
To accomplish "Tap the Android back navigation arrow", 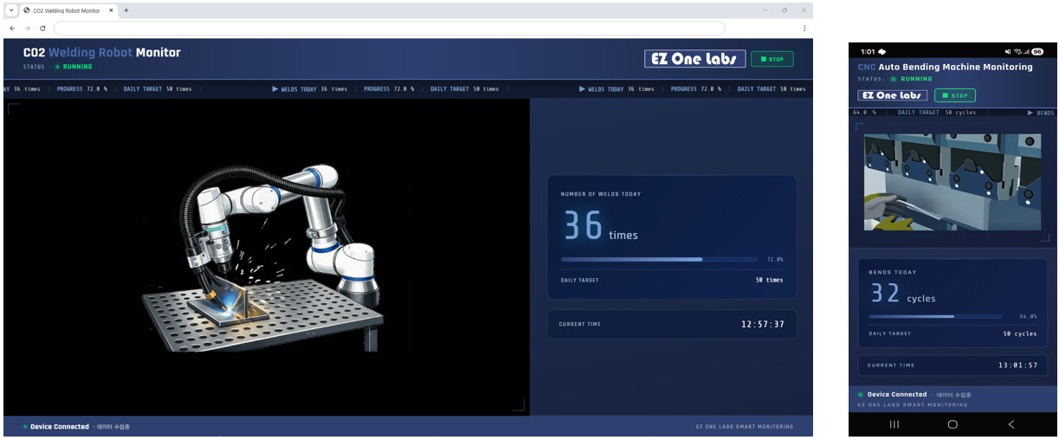I will click(x=1011, y=424).
